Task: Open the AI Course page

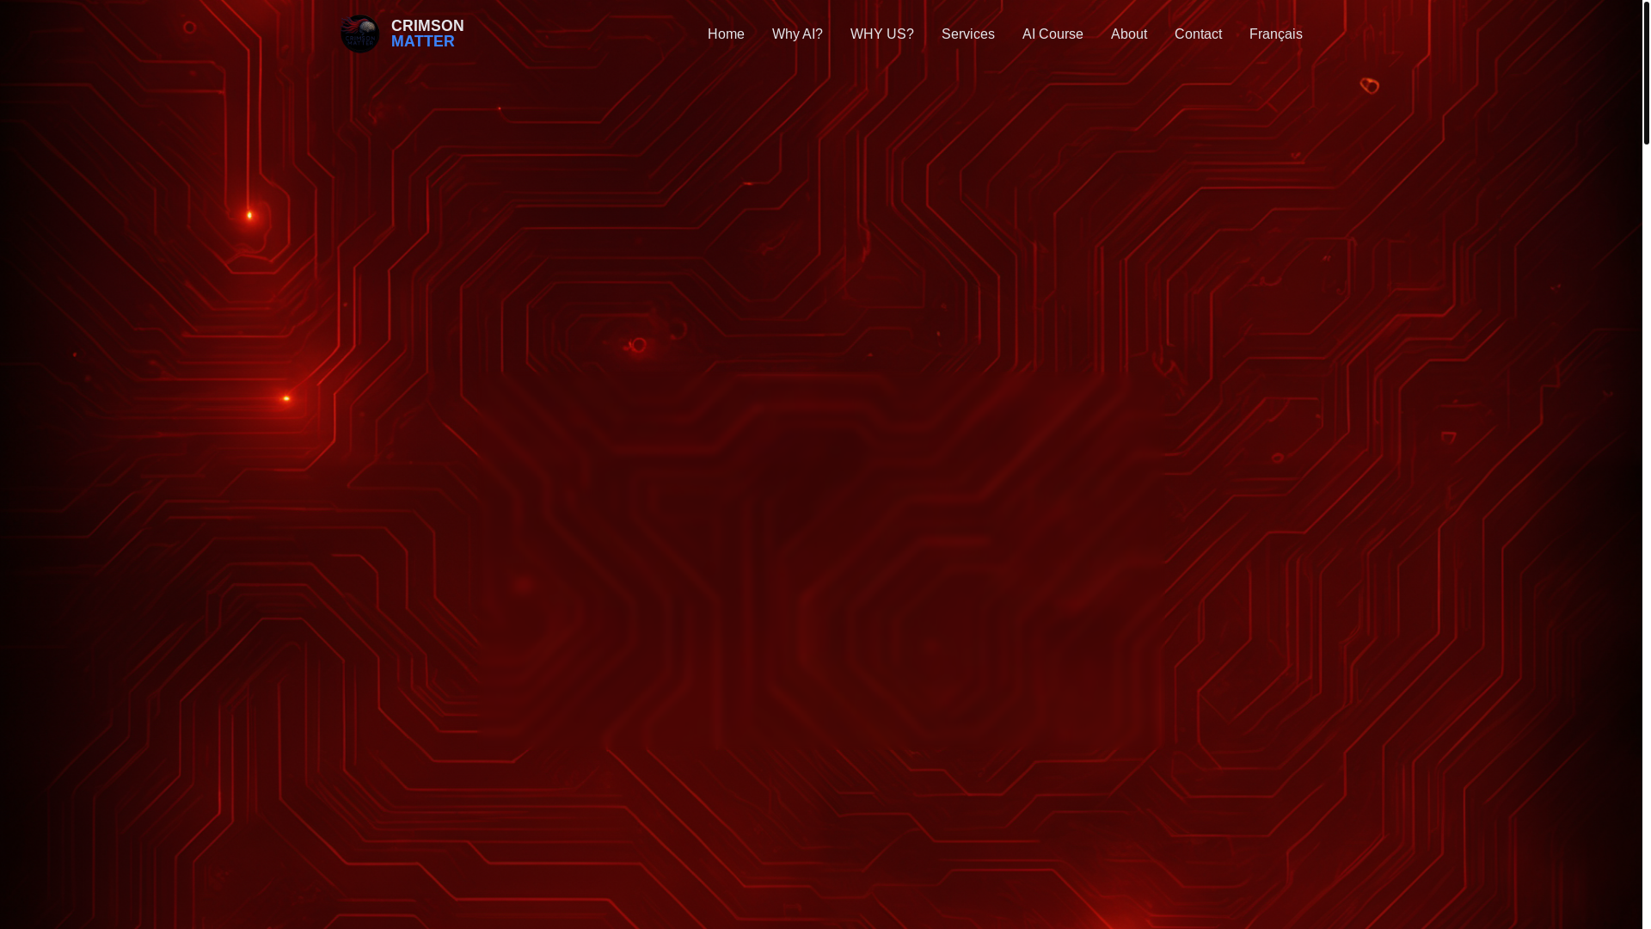Action: (1053, 34)
